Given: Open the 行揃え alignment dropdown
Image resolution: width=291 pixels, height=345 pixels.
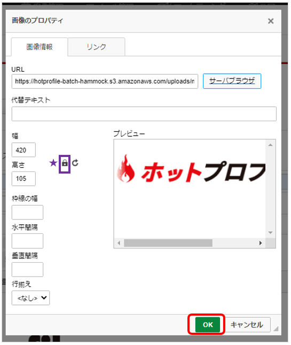Looking at the screenshot, I should [31, 298].
